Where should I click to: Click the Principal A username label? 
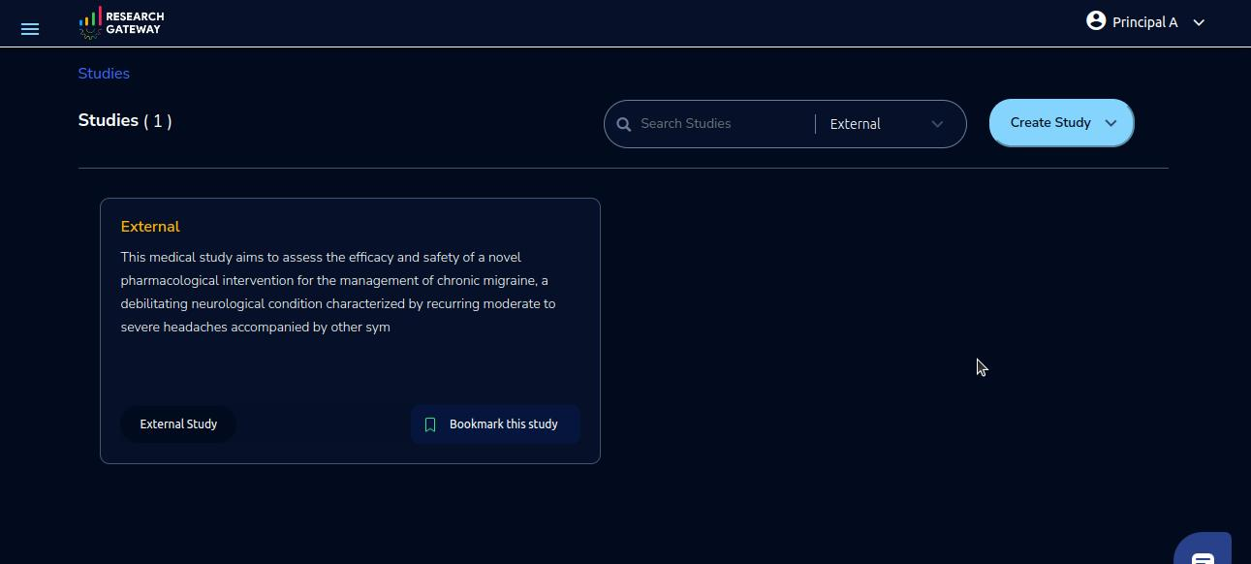1144,22
